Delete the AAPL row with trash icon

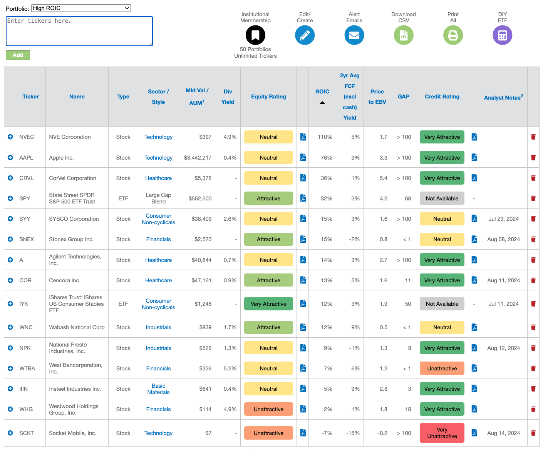(x=533, y=157)
